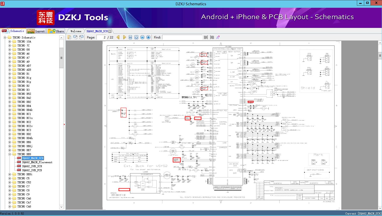Open the Share tab
Image resolution: width=382 pixels, height=216 pixels.
(56, 31)
